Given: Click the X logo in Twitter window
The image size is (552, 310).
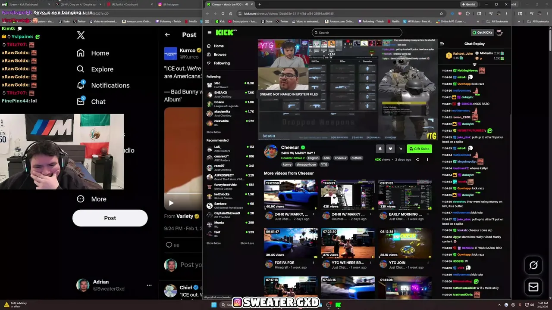Looking at the screenshot, I should point(81,35).
